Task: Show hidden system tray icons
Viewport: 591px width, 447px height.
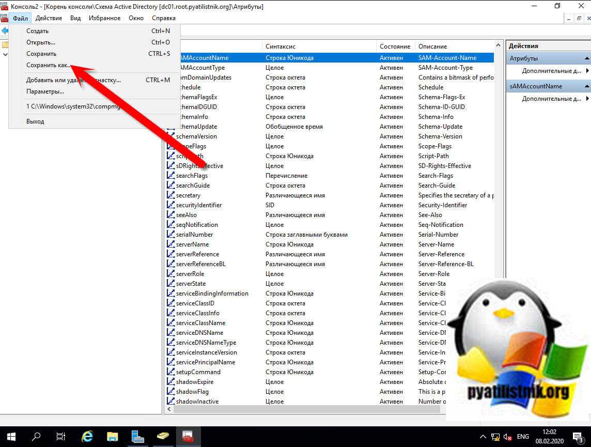Action: tap(483, 437)
